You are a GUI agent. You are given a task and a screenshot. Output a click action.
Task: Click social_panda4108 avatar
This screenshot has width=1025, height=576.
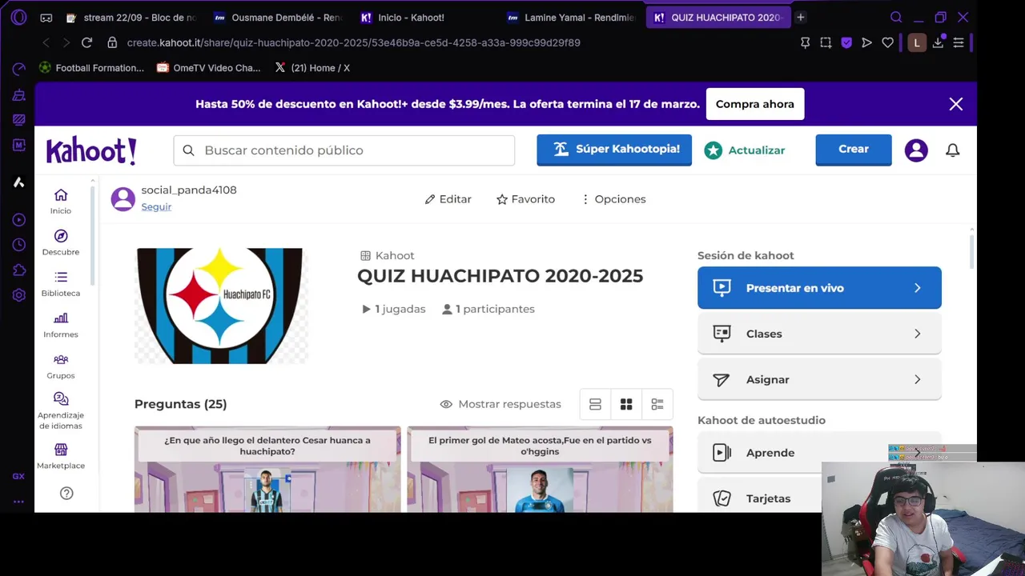pos(123,198)
